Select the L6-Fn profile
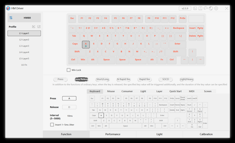 24,65
